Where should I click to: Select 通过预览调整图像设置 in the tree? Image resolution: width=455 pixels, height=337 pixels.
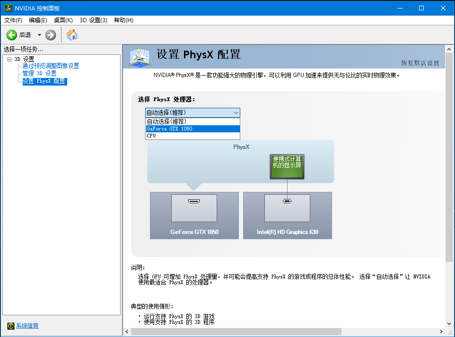51,66
